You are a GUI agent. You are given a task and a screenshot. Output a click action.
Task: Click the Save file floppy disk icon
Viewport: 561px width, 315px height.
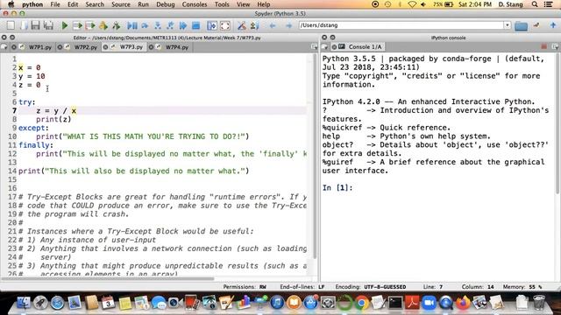click(35, 25)
